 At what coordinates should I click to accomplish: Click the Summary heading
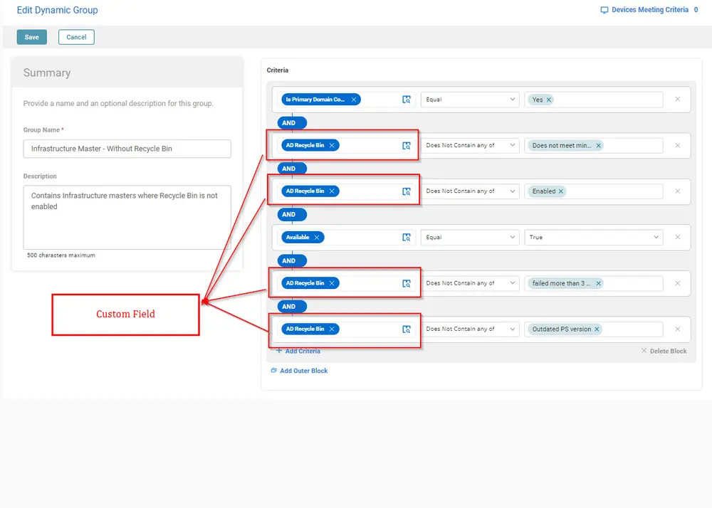tap(47, 73)
